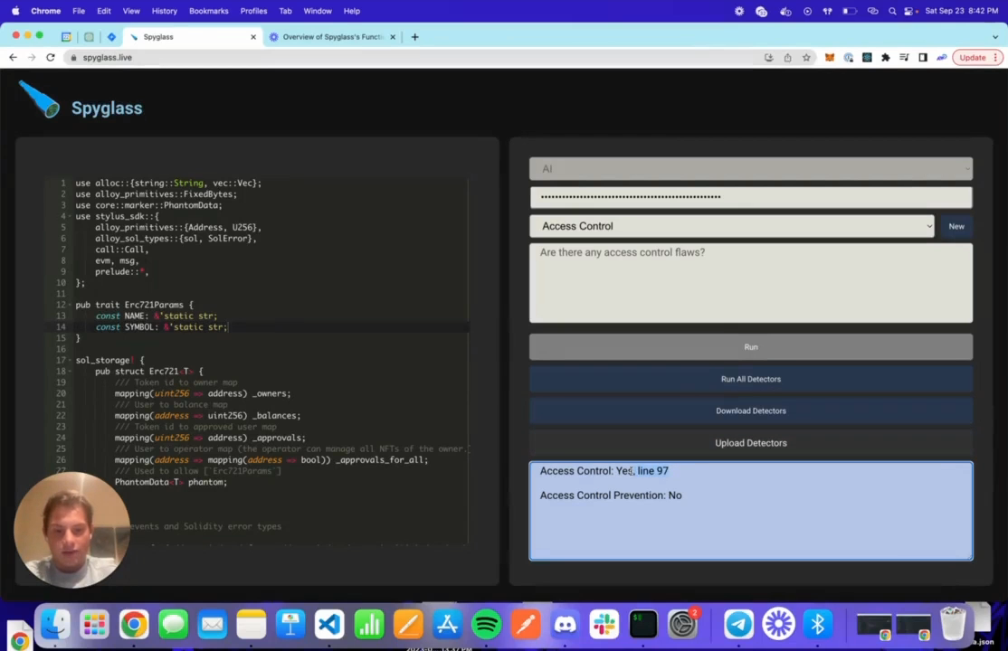Open System Settings from the Dock

point(683,623)
